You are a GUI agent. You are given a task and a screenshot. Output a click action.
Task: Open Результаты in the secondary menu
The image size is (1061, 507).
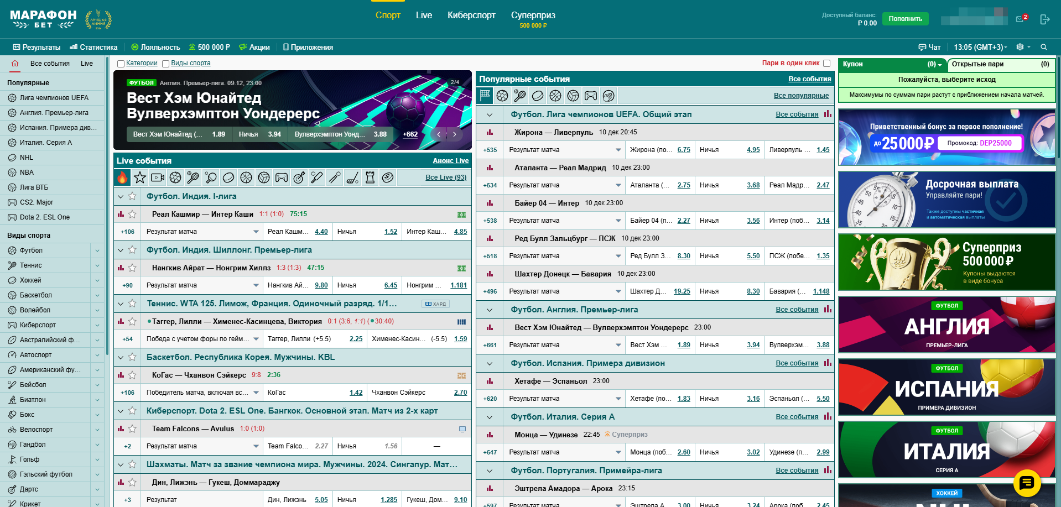click(x=37, y=47)
